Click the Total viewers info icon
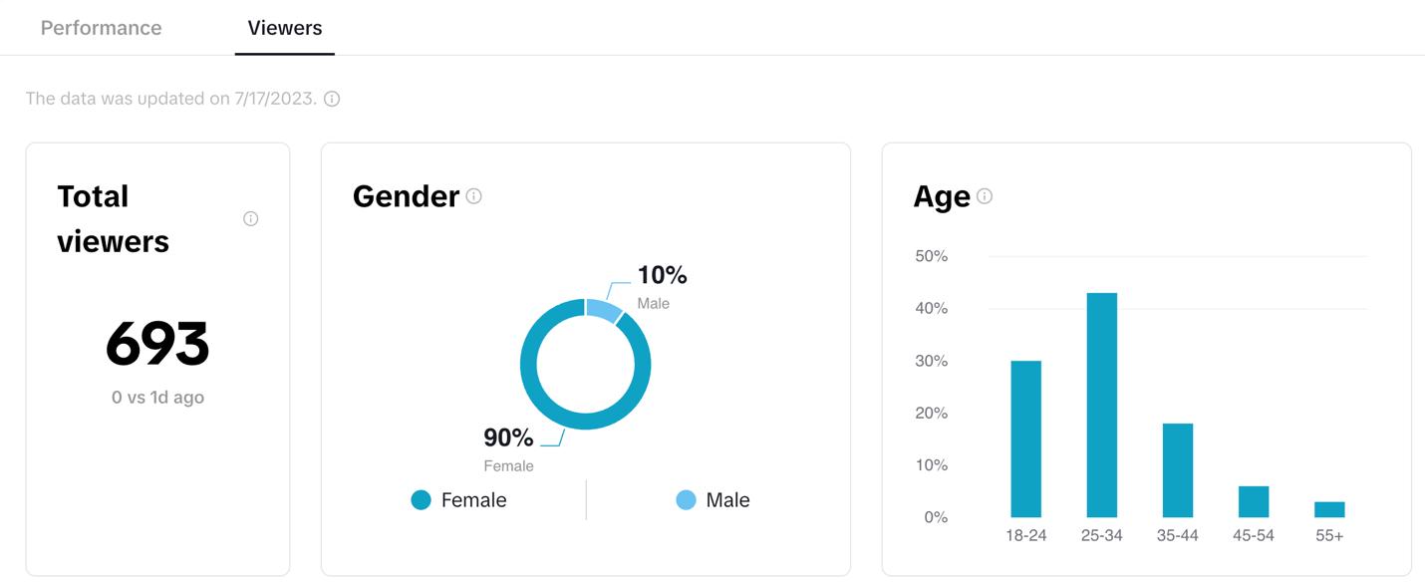The height and width of the screenshot is (583, 1425). pyautogui.click(x=251, y=218)
